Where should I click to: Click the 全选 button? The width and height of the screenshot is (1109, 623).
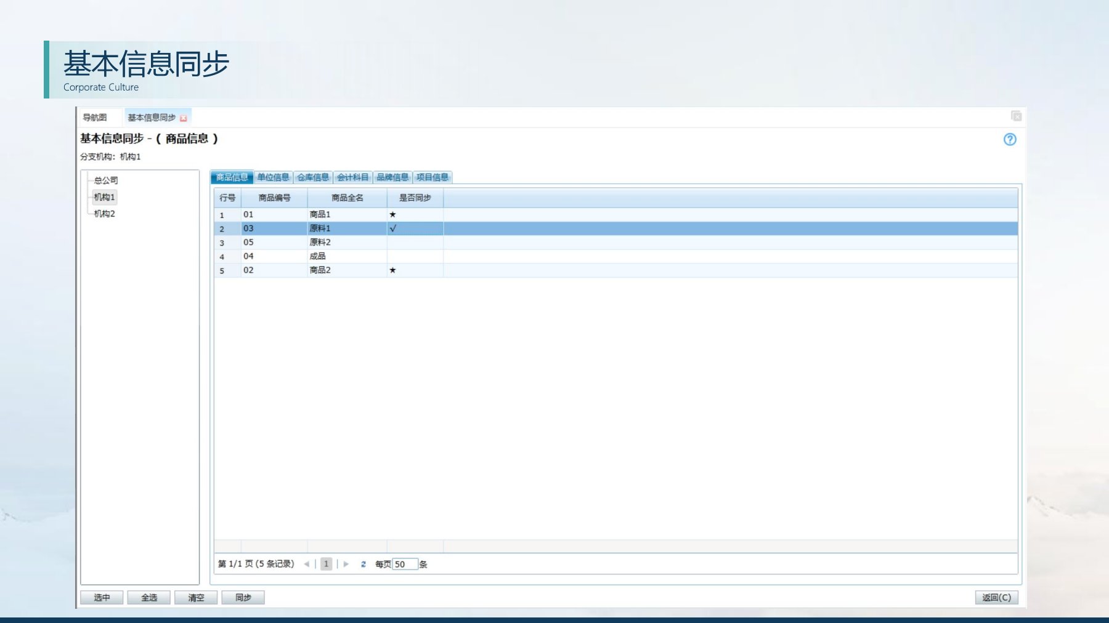[x=148, y=597]
